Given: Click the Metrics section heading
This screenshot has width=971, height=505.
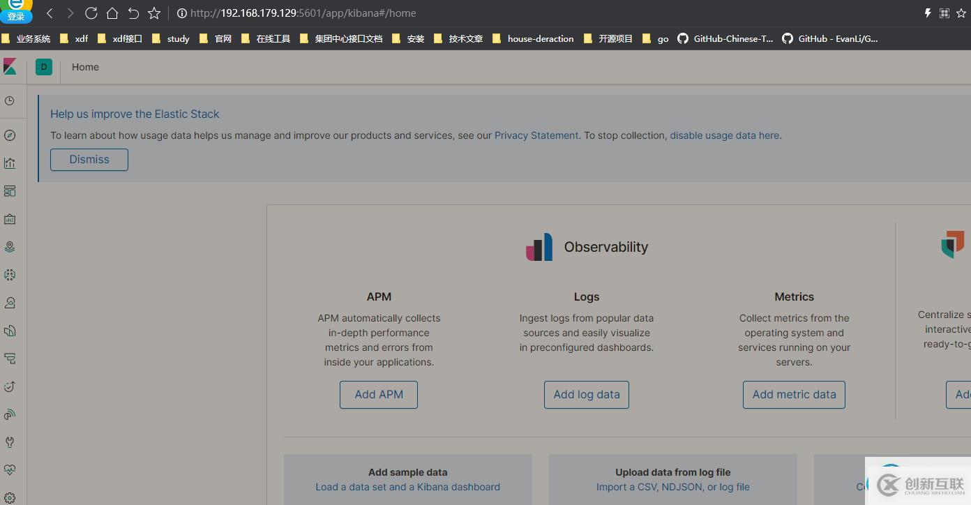Looking at the screenshot, I should point(794,296).
